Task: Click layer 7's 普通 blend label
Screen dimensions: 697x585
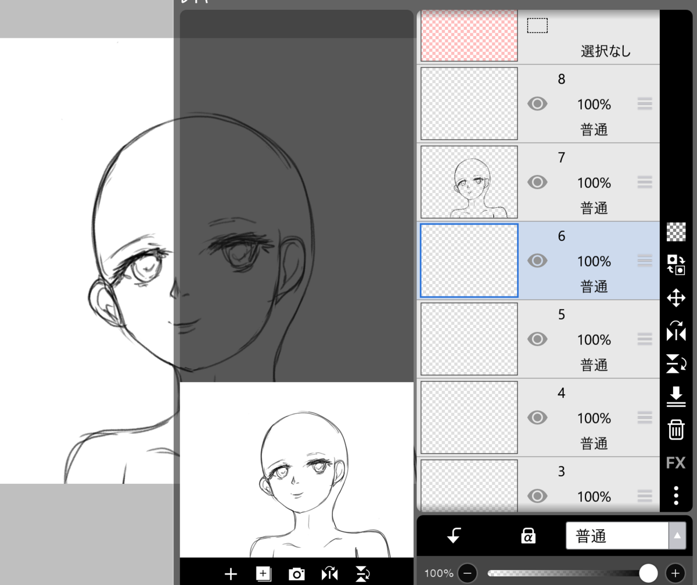Action: 594,208
